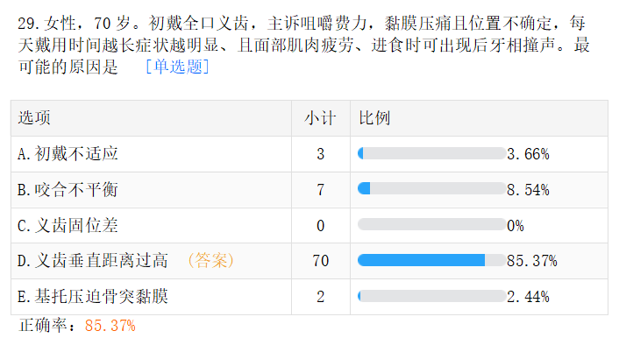Choose option C. 义齿固位差

(68, 225)
